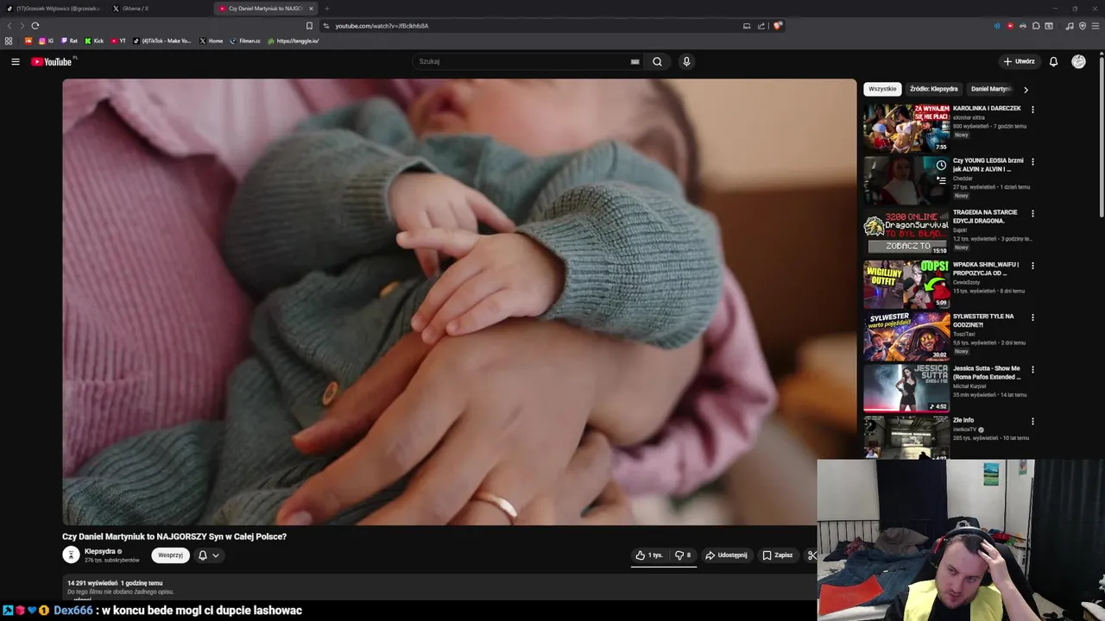Click the Udostępnij share button
This screenshot has height=621, width=1105.
(x=726, y=555)
